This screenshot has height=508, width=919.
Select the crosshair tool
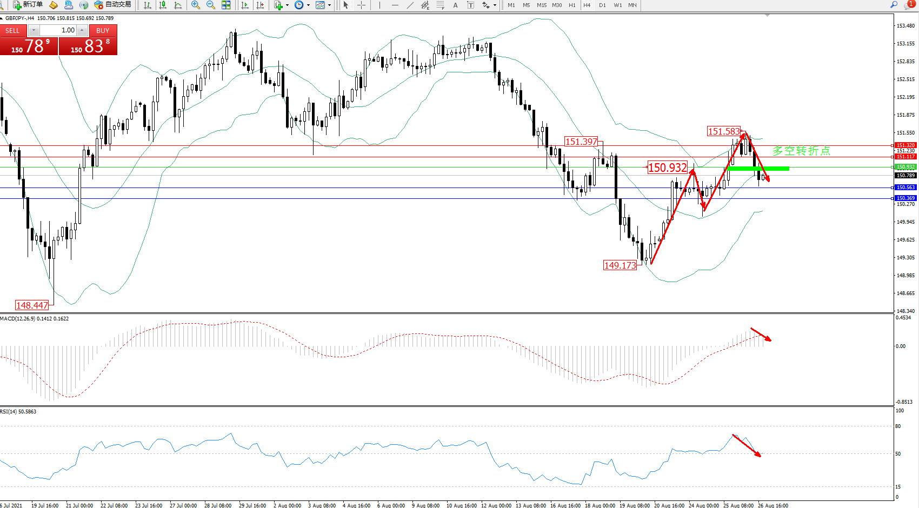coord(361,5)
